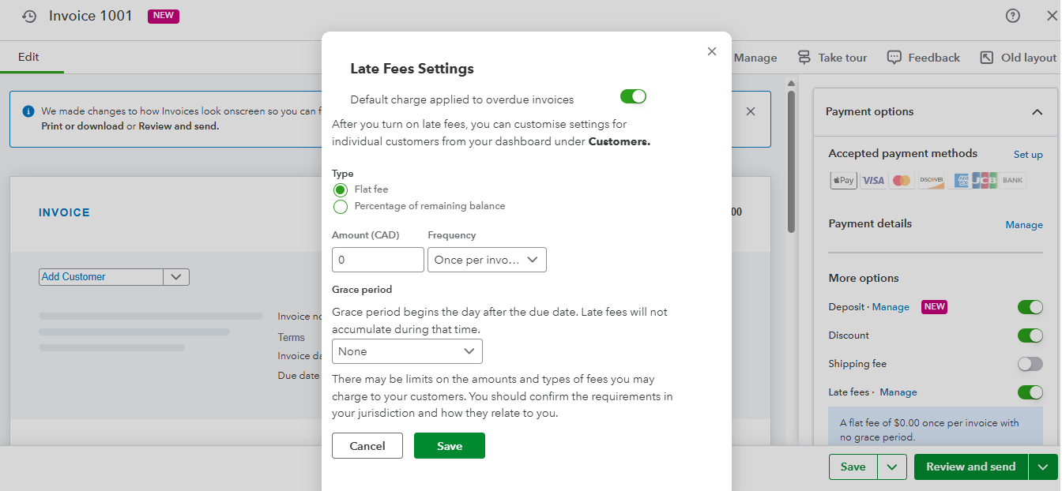Viewport: 1062px width, 491px height.
Task: Click the Amount (CAD) input field
Action: pyautogui.click(x=378, y=260)
